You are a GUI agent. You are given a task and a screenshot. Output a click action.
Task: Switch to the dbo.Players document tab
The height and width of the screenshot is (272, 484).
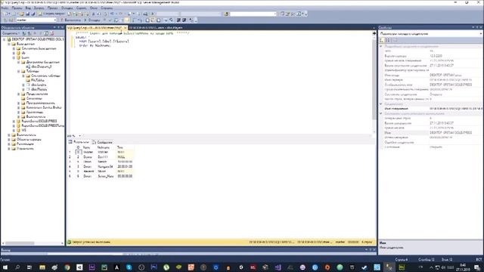tap(156, 28)
